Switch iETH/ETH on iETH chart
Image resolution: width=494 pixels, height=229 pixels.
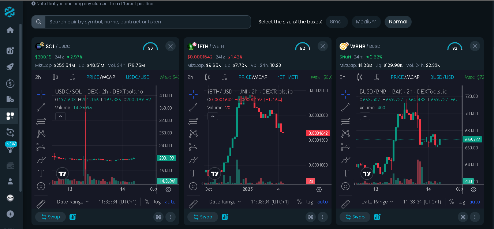pyautogui.click(x=289, y=77)
